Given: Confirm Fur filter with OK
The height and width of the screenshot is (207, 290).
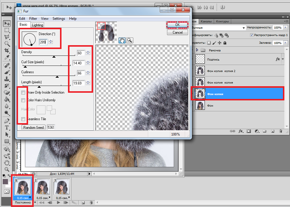Looking at the screenshot, I should pyautogui.click(x=177, y=25).
